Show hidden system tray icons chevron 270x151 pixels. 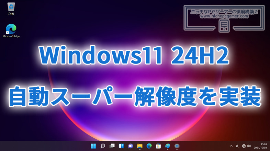click(231, 146)
